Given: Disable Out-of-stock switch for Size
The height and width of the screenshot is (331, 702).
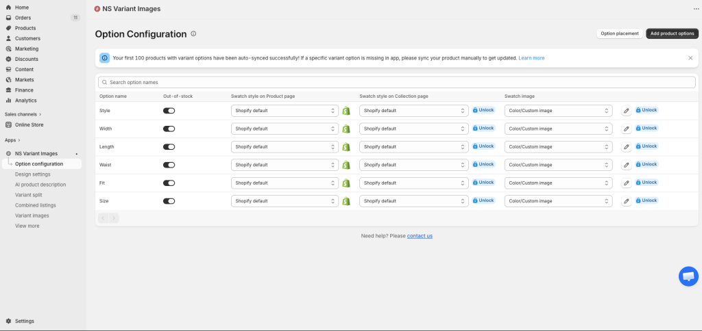Looking at the screenshot, I should point(169,201).
